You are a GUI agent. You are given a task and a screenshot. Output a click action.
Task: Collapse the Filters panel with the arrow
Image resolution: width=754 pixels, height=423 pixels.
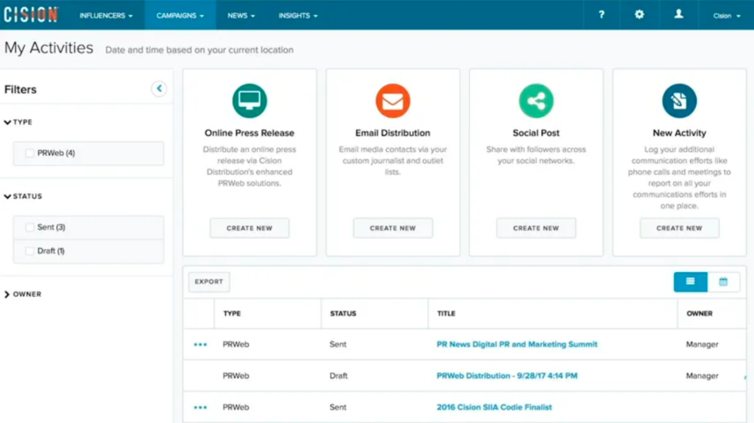click(x=159, y=88)
